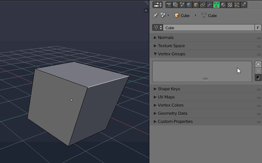Click the vertex group list filter plus icon
The image size is (262, 163).
coord(157,79)
